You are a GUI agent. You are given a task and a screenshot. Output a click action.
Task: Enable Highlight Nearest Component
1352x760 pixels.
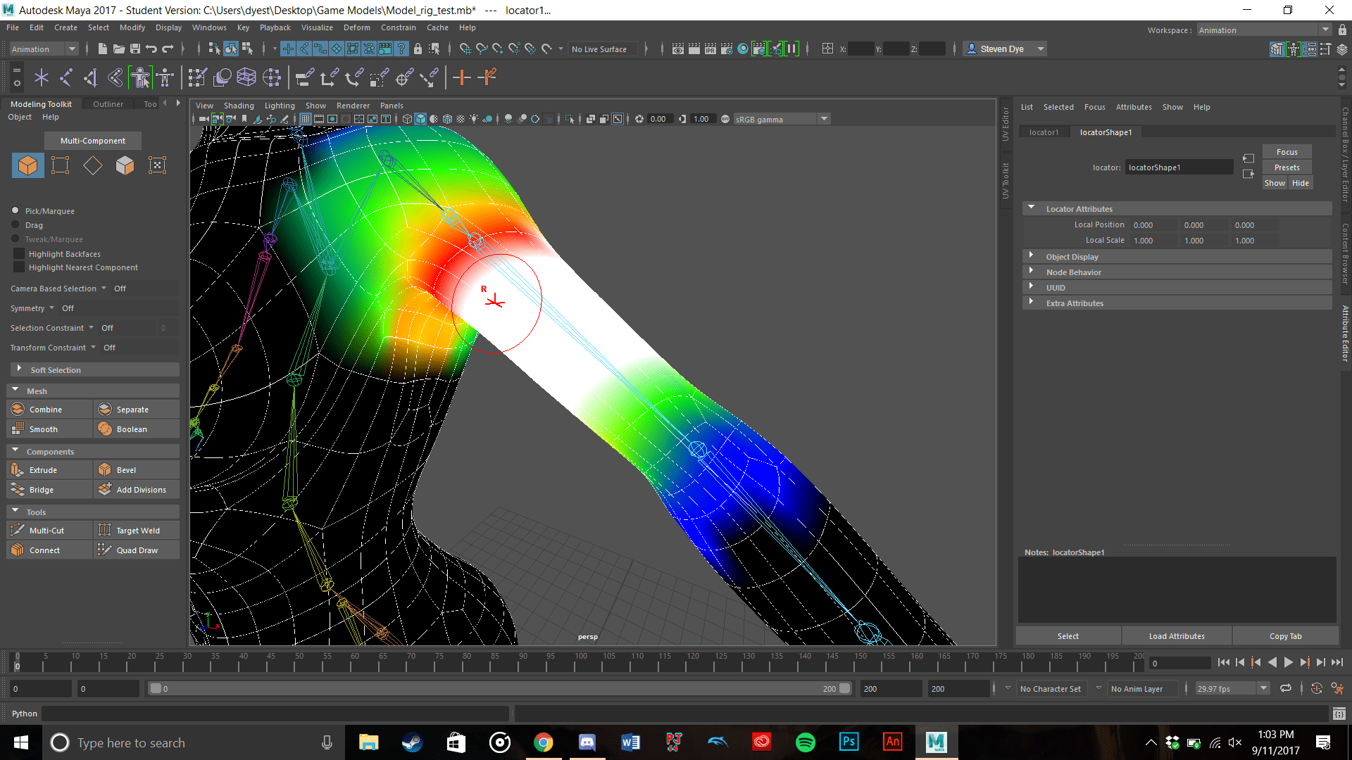pos(18,267)
